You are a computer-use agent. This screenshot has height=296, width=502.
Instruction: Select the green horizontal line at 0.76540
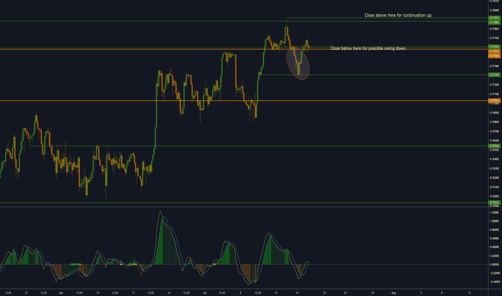point(259,146)
